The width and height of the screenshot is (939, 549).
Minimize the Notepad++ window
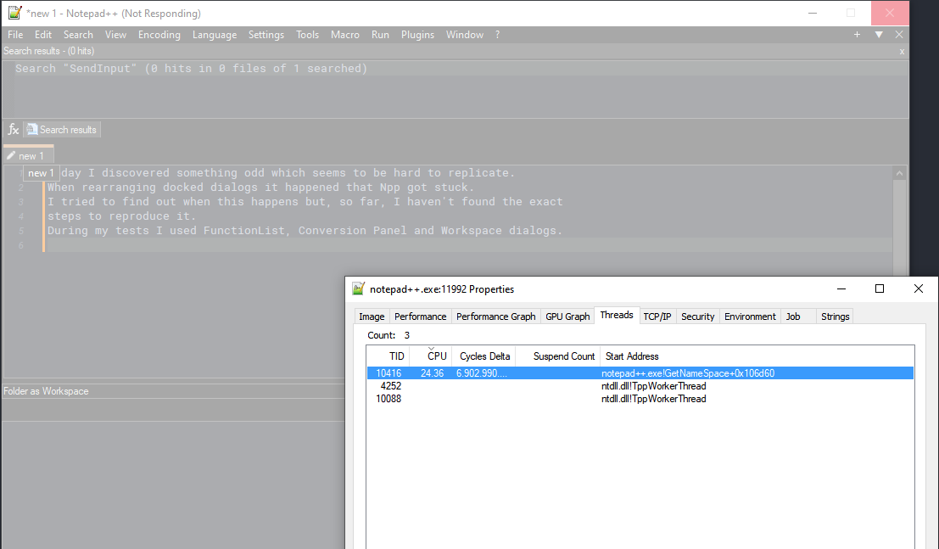[813, 13]
